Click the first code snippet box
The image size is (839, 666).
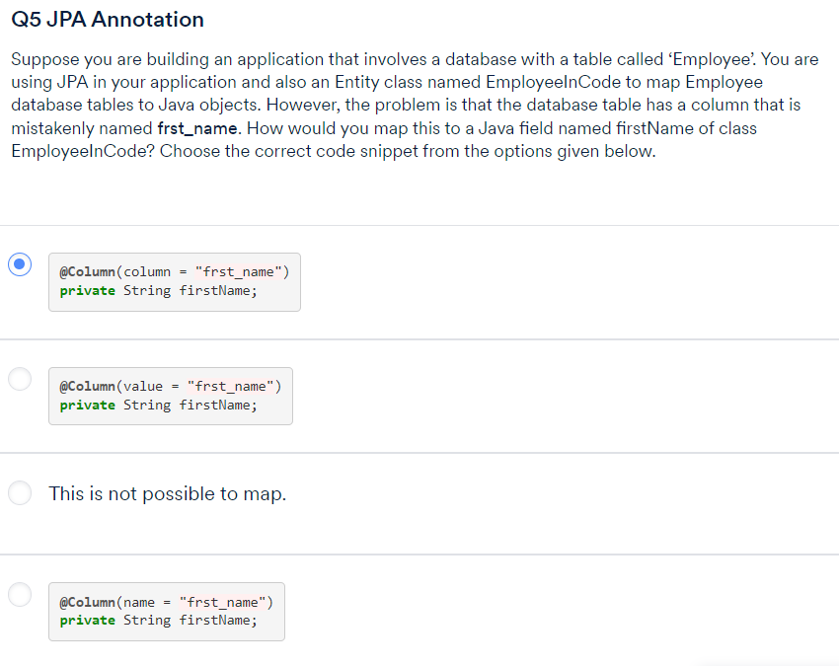[x=174, y=280]
